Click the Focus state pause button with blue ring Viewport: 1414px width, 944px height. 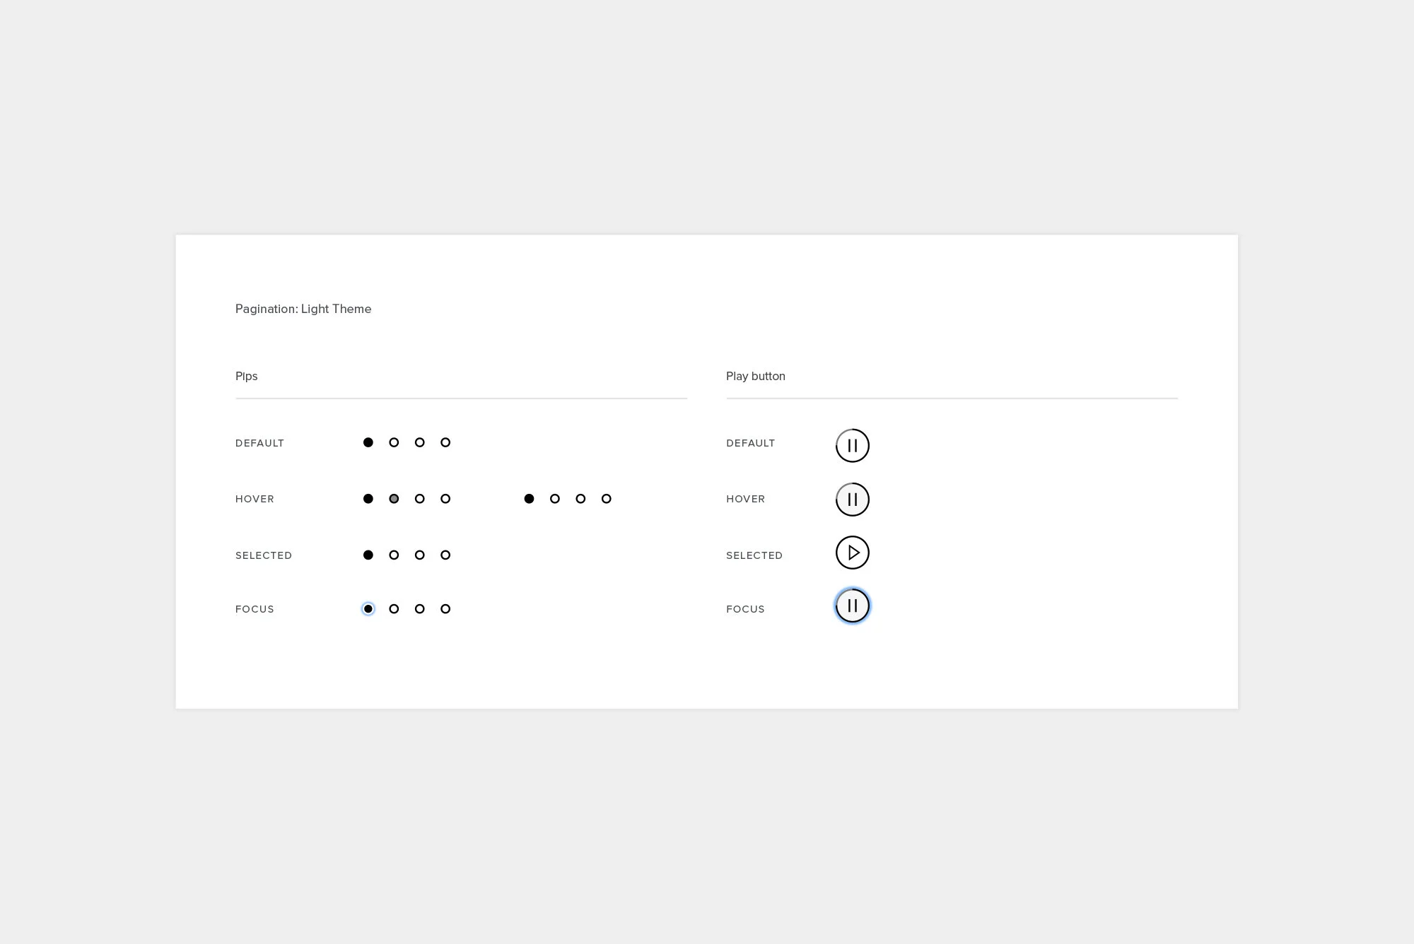[x=852, y=606]
